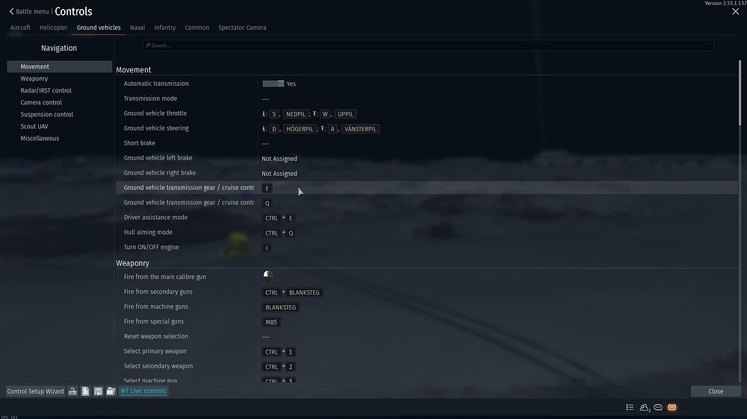Load controls using the folder icon
This screenshot has height=419, width=747.
(x=111, y=391)
